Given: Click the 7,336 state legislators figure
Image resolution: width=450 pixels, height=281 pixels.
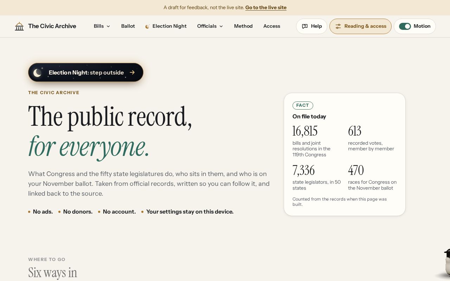Looking at the screenshot, I should [x=303, y=170].
